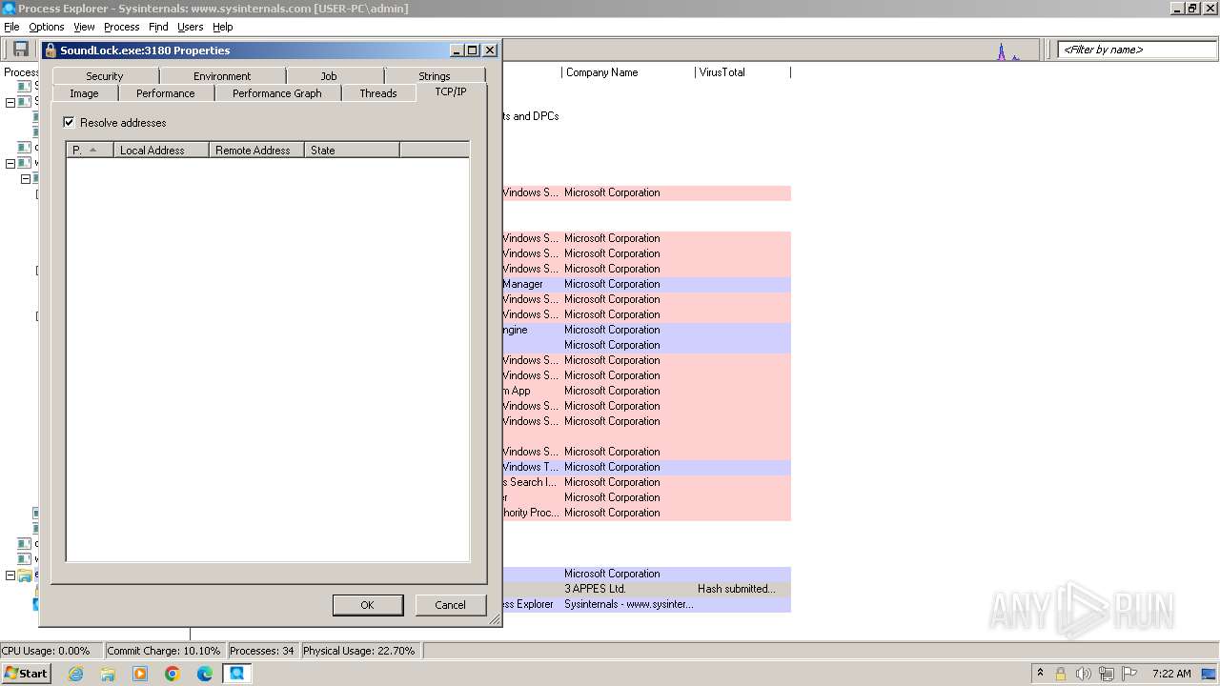The width and height of the screenshot is (1220, 686).
Task: Click the Save toolbar icon
Action: point(20,50)
